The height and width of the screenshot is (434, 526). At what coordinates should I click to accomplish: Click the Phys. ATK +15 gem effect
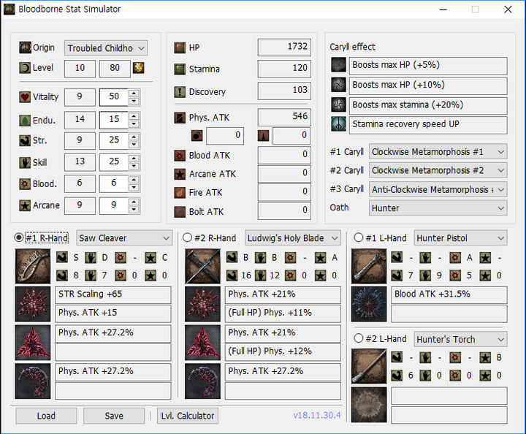(113, 313)
